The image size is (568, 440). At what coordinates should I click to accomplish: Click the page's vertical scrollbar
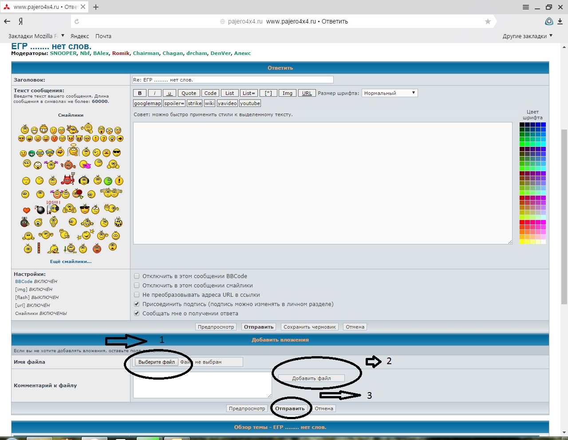pos(564,217)
